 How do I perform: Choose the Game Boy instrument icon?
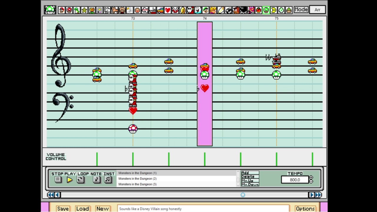[99, 10]
